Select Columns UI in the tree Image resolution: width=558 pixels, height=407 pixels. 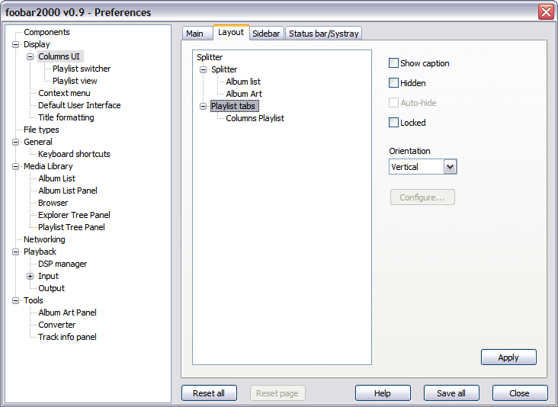point(59,56)
